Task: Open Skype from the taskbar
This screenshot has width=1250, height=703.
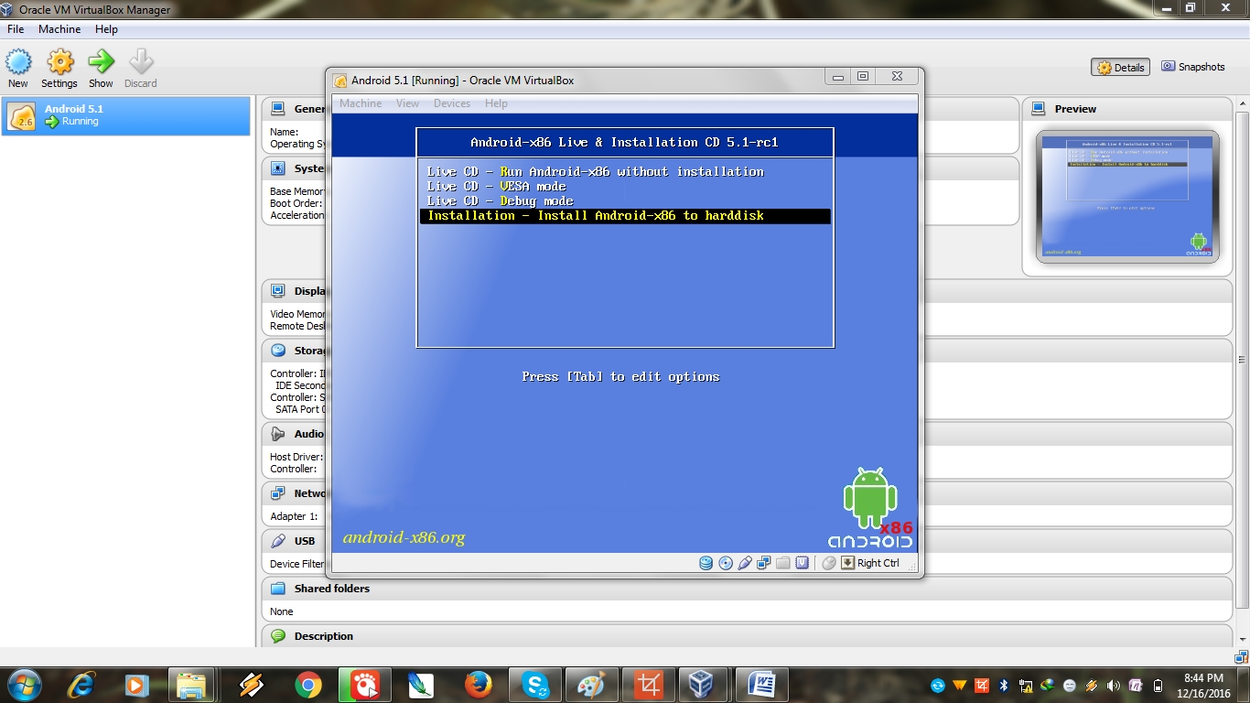Action: pos(534,685)
